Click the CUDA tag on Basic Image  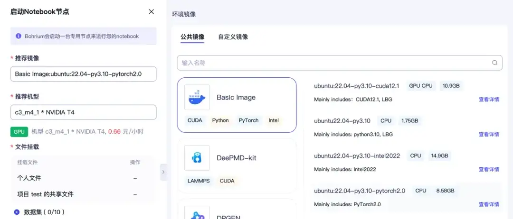click(x=195, y=120)
